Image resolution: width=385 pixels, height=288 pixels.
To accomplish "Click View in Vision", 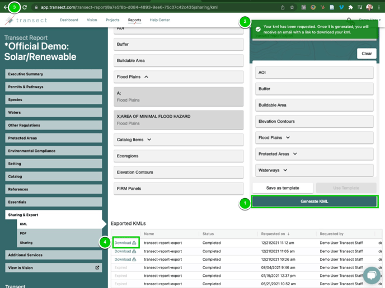I will tap(54, 268).
